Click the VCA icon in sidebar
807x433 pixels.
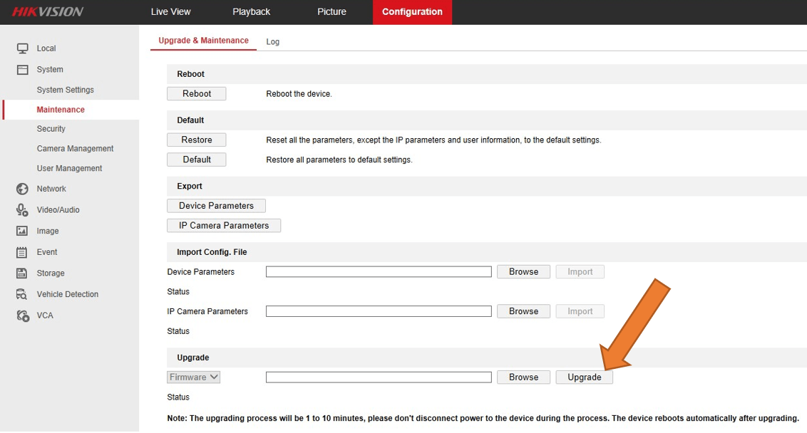pos(22,315)
